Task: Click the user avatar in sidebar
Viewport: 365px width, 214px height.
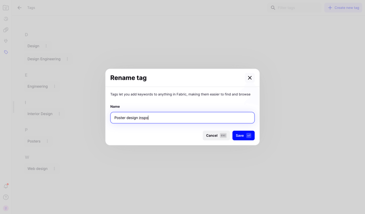Action: pyautogui.click(x=6, y=208)
